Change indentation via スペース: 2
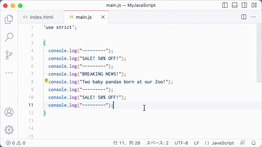Screen dimensions: 262x147 tap(157, 143)
